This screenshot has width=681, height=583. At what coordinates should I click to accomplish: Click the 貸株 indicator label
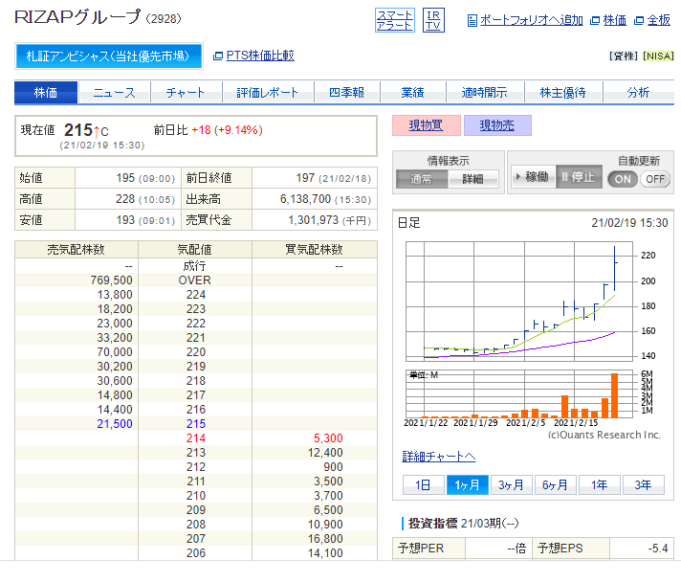[624, 56]
